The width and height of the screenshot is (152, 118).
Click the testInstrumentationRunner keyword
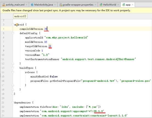point(42,59)
